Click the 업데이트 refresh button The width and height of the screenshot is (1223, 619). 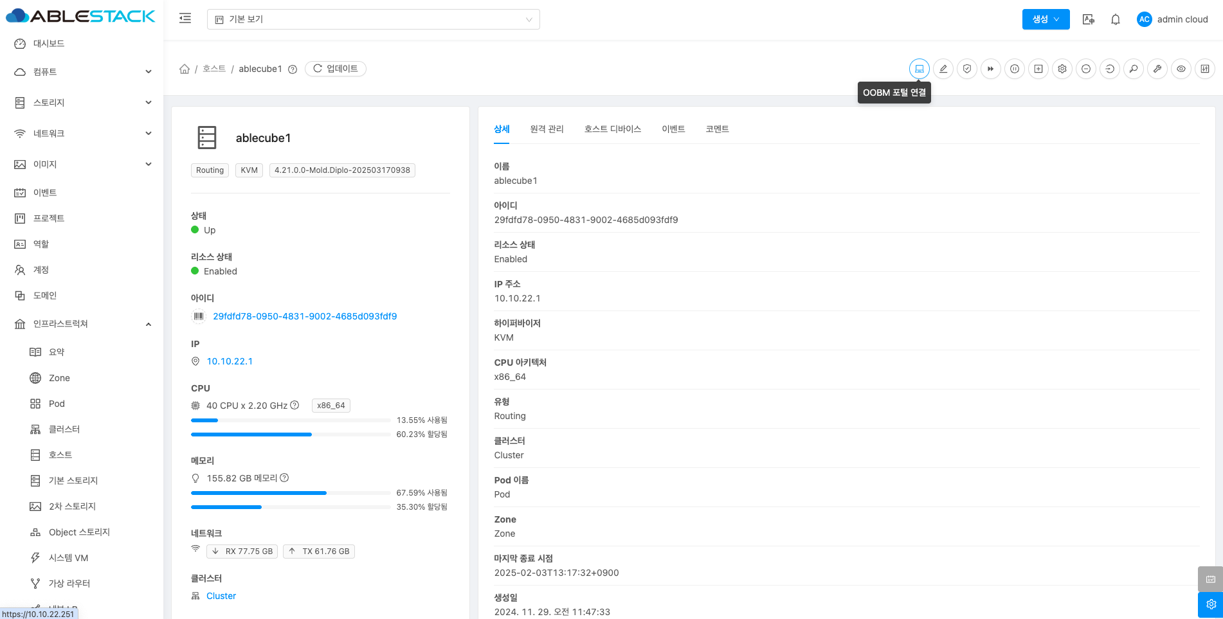(x=336, y=69)
